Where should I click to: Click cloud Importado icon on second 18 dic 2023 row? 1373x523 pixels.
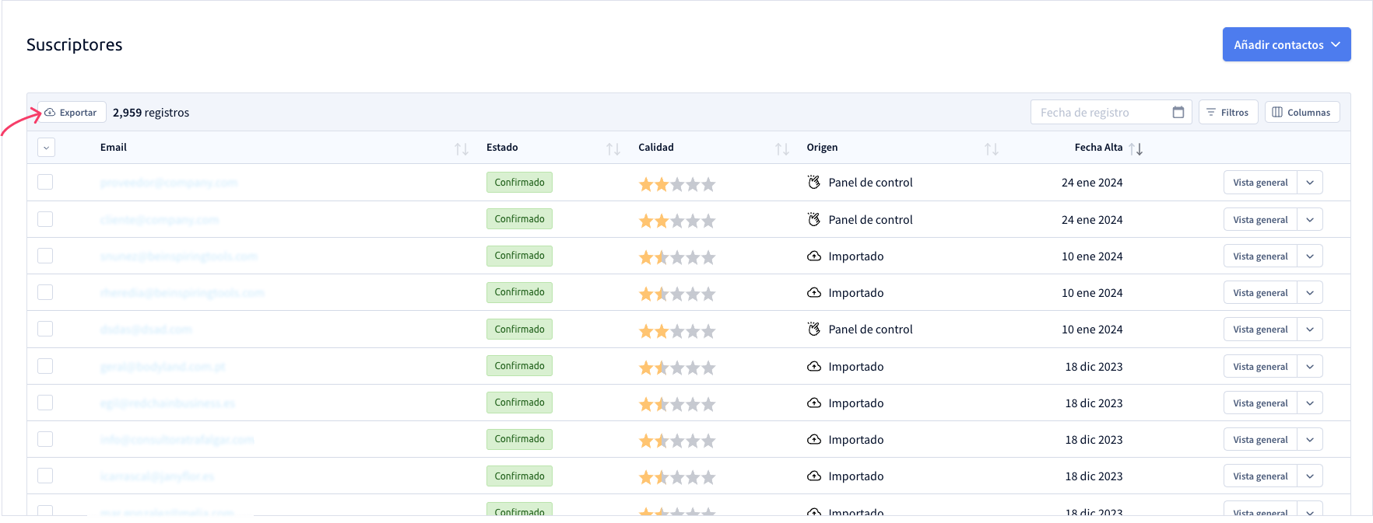[814, 403]
